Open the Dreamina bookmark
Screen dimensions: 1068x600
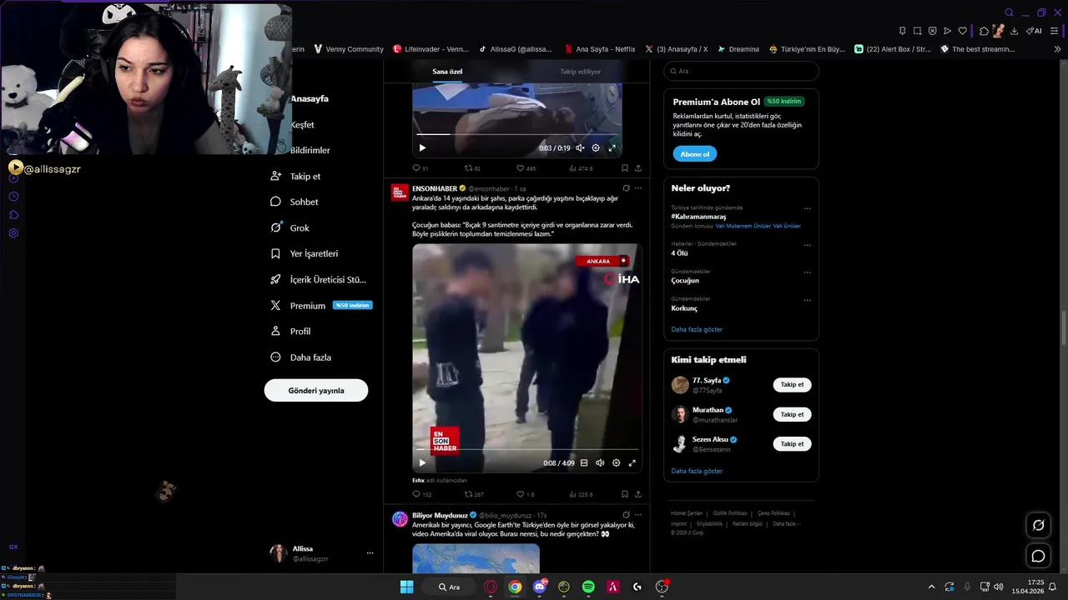(x=738, y=49)
